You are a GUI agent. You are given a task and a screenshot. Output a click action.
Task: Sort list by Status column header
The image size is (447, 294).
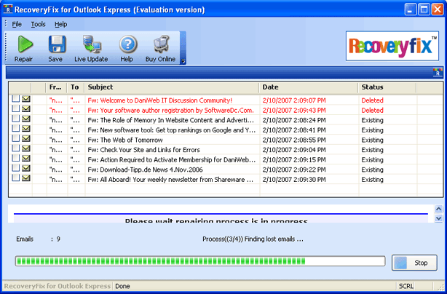point(387,87)
